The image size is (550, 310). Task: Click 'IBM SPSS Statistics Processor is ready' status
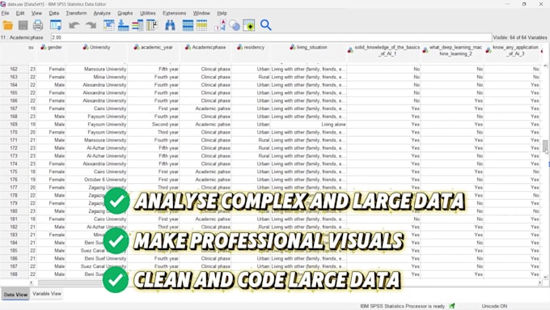402,306
